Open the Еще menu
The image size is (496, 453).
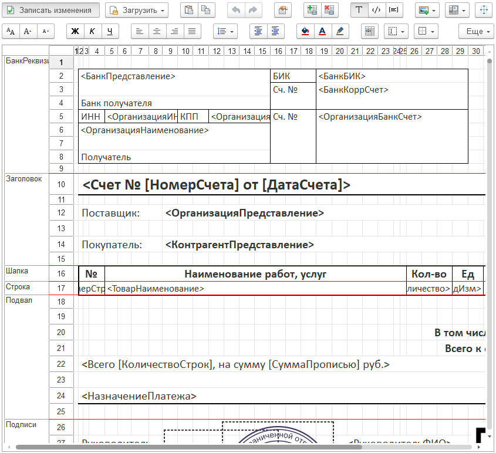coord(476,31)
